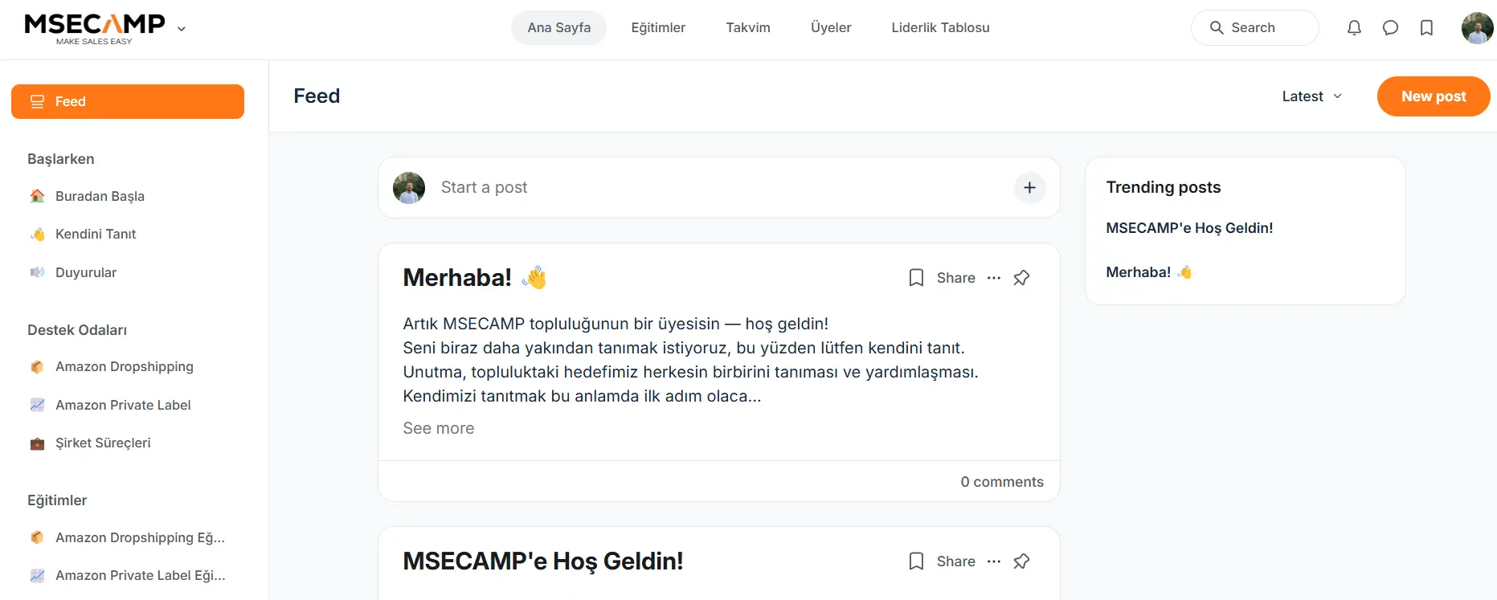Open the notifications bell icon
Screen dimensions: 1497x600
tap(1354, 28)
